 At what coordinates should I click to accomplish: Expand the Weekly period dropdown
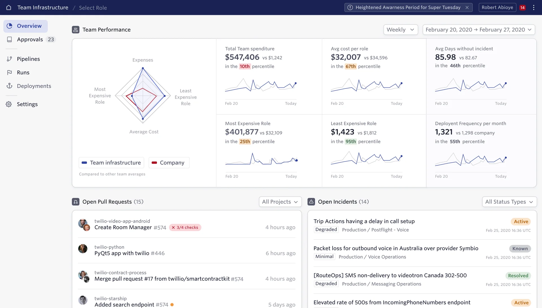(401, 30)
